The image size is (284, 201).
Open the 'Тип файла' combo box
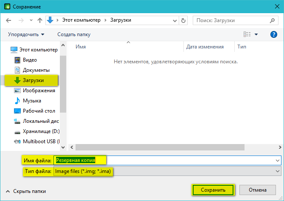167,171
